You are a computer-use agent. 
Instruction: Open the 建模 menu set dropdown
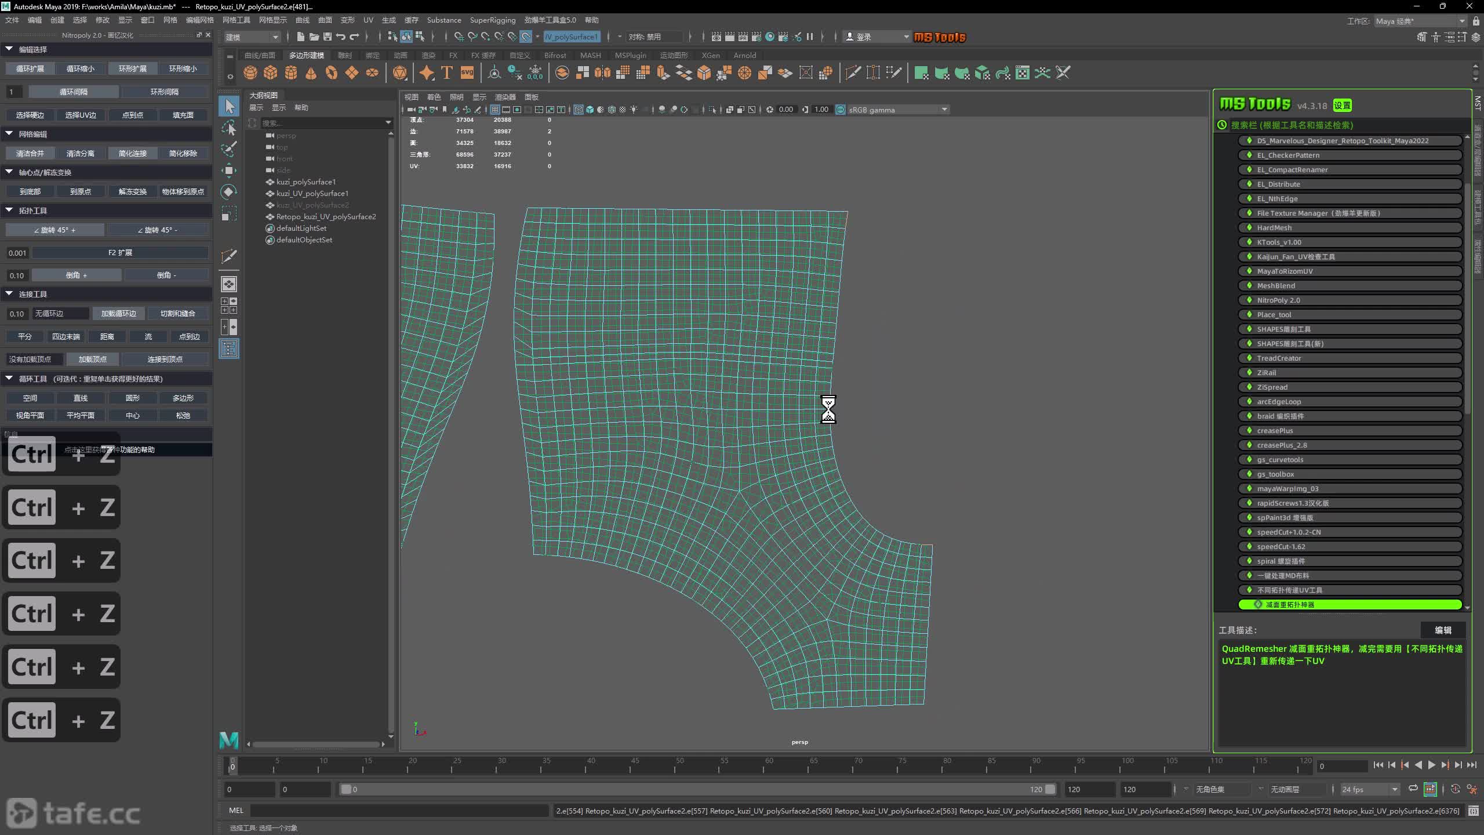point(252,37)
